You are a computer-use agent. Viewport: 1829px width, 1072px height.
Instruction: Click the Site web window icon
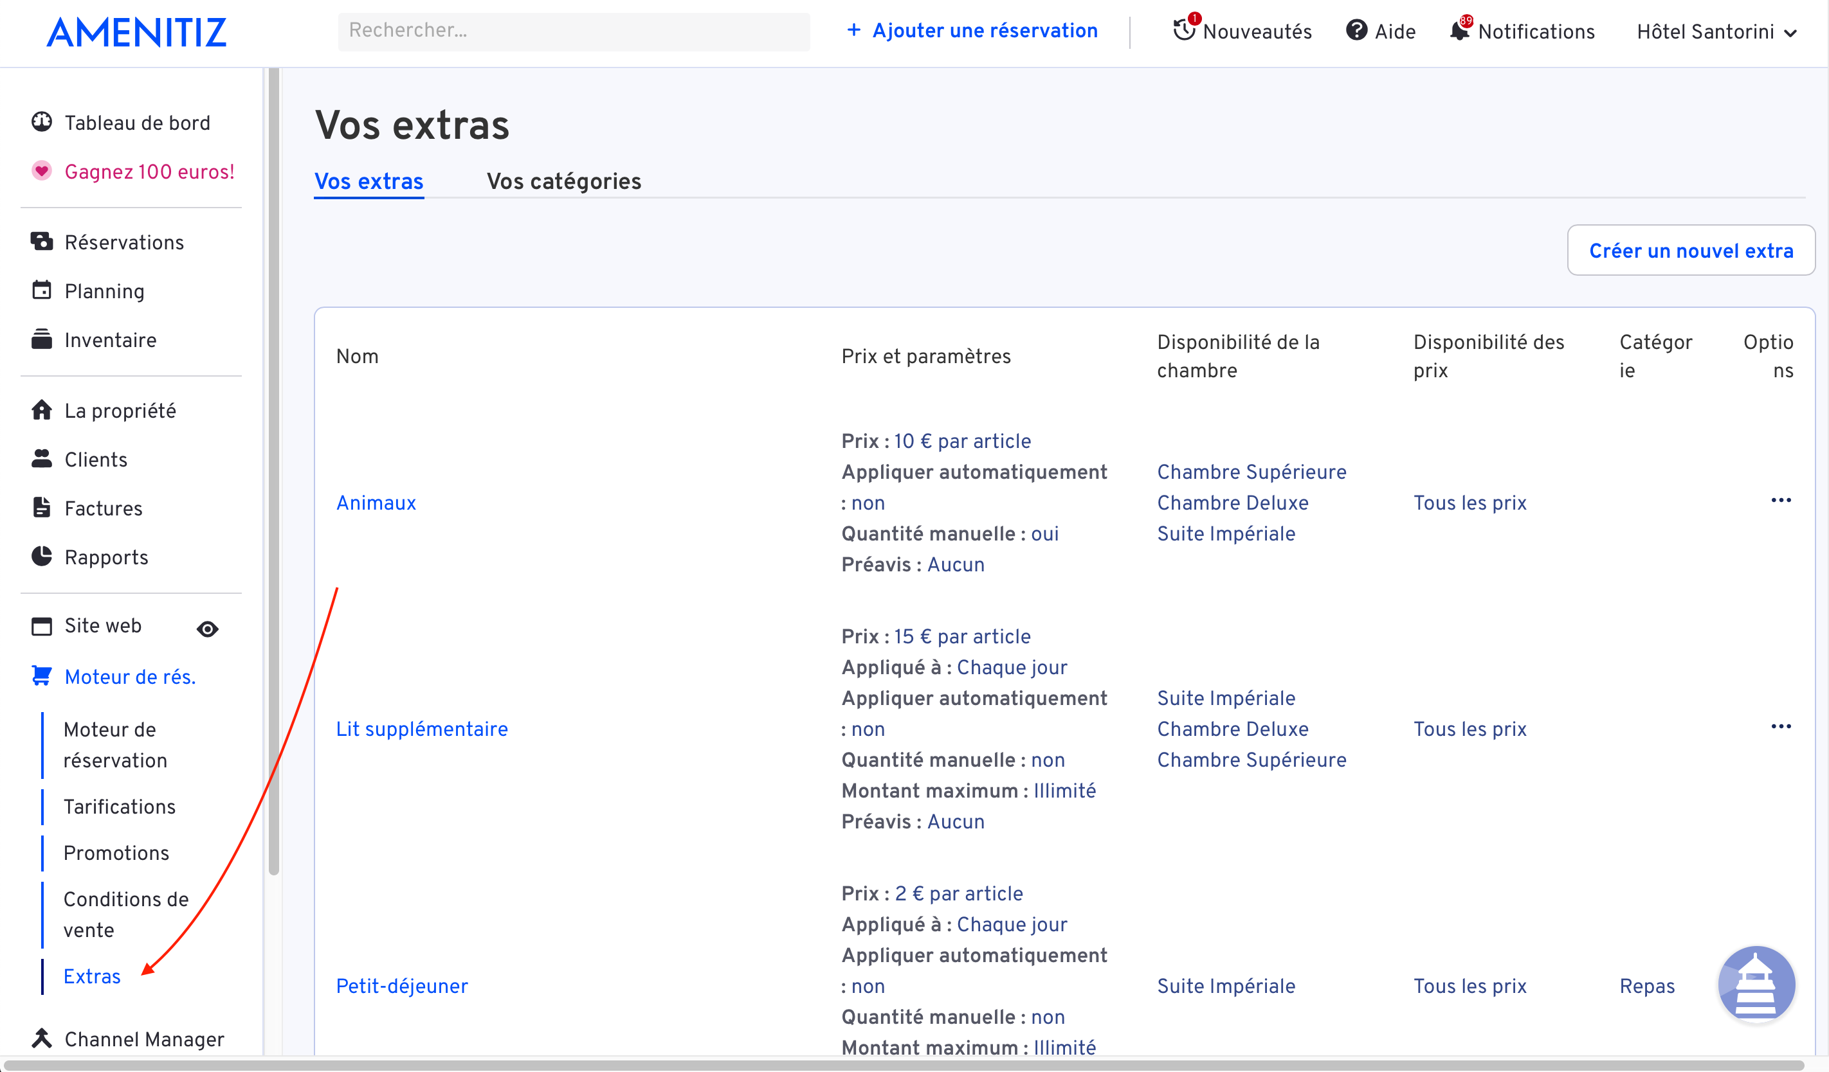click(41, 626)
